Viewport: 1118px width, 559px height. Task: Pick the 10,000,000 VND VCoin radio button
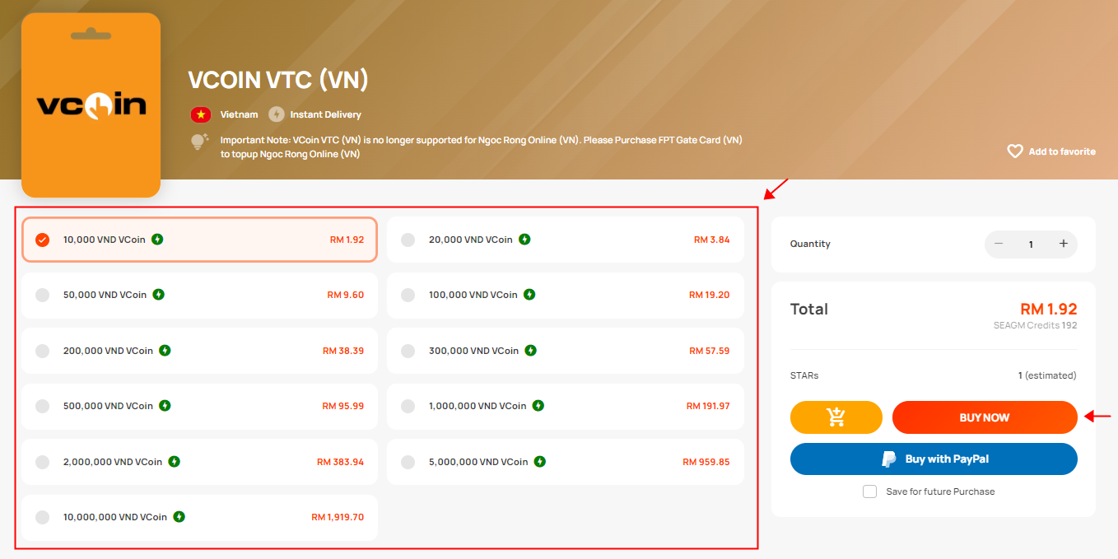tap(43, 517)
